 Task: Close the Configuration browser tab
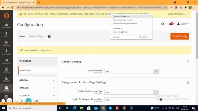(x=34, y=2)
